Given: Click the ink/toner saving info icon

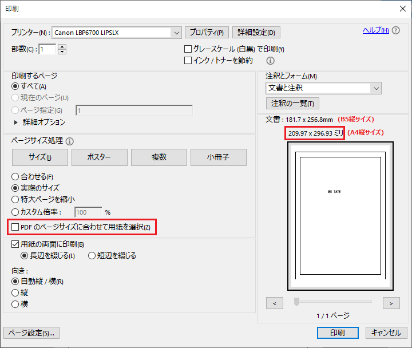Looking at the screenshot, I should point(270,61).
